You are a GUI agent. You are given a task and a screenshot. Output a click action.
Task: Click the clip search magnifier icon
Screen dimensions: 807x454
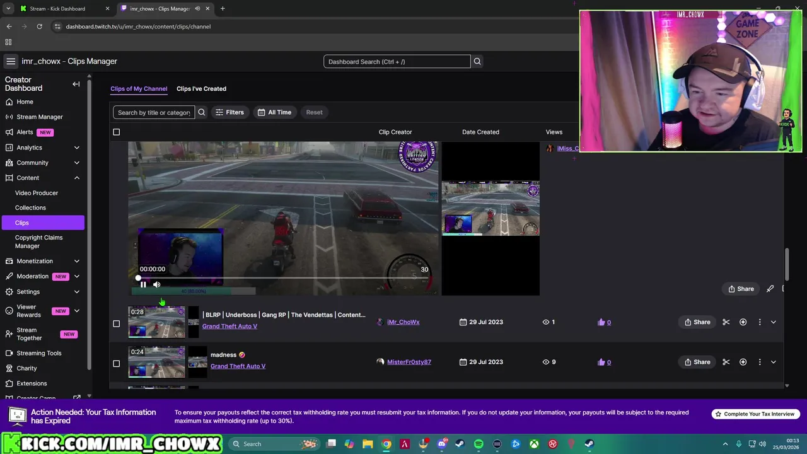tap(202, 112)
